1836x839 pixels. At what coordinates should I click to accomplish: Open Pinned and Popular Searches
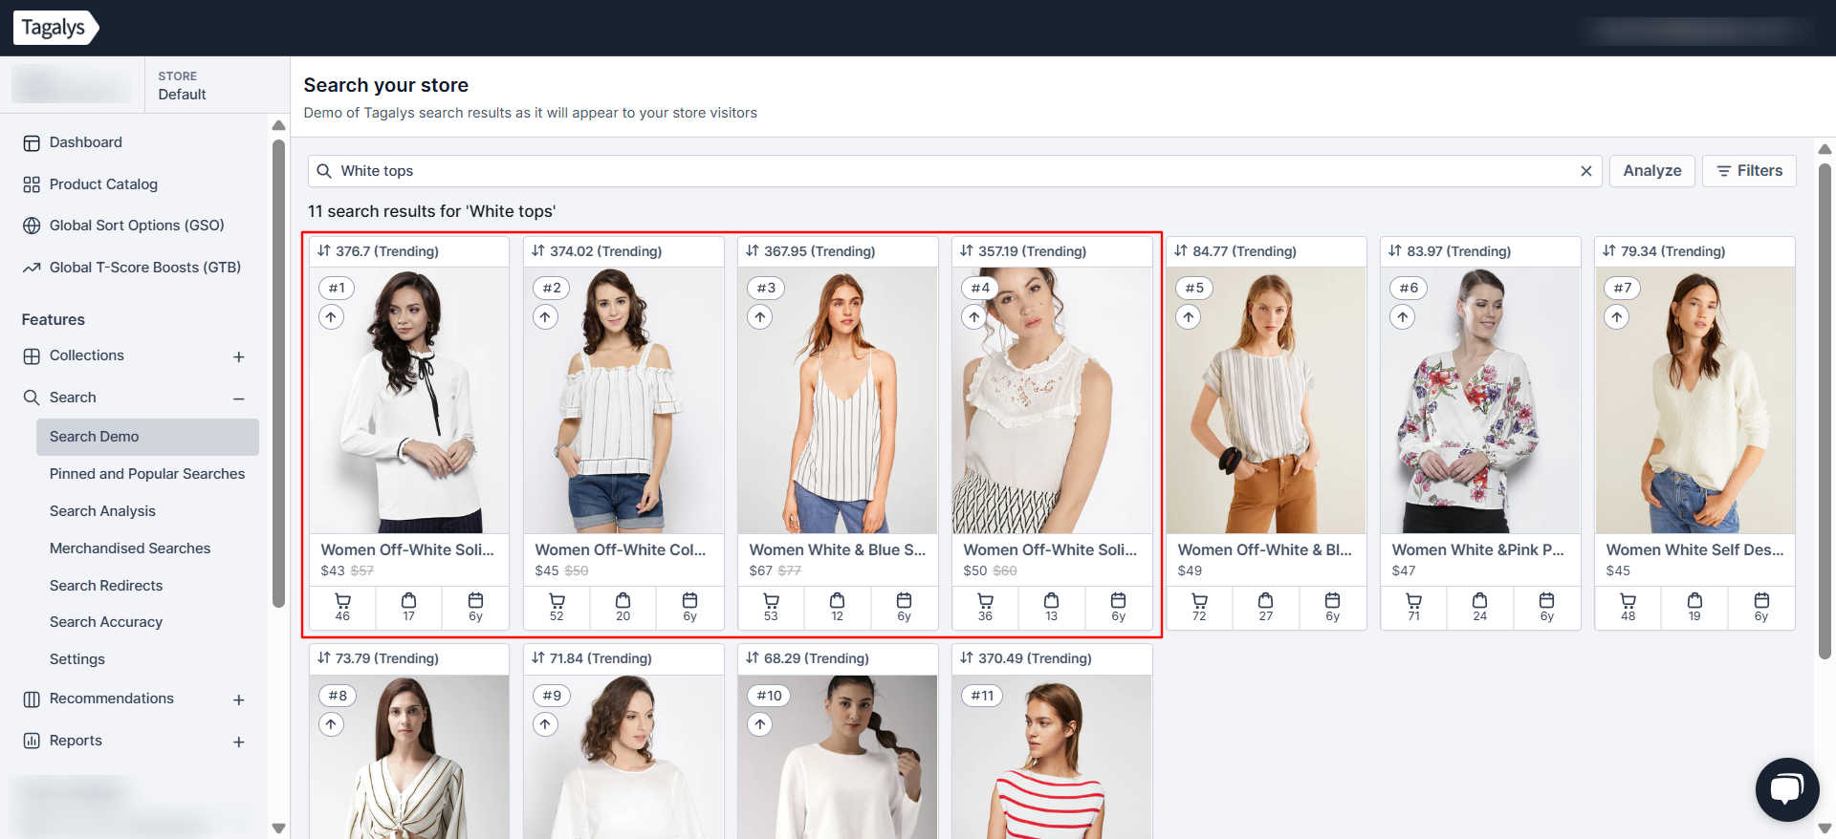click(147, 474)
